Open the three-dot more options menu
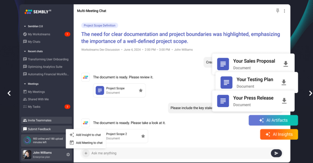The image size is (313, 163). [285, 11]
